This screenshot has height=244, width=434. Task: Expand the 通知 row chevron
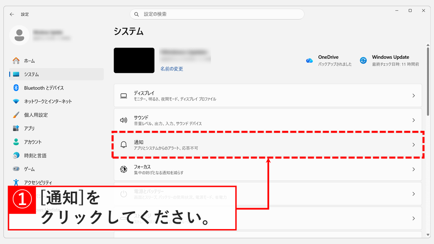[414, 145]
